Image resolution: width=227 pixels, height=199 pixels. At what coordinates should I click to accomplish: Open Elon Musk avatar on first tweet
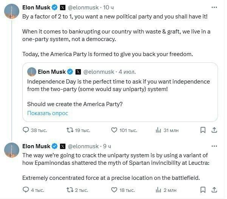click(12, 12)
